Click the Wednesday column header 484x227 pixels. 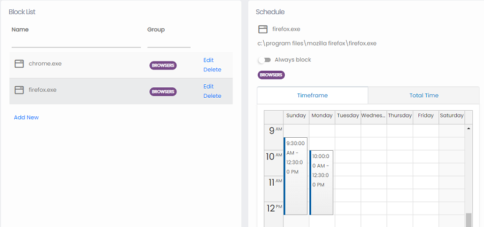tap(373, 116)
